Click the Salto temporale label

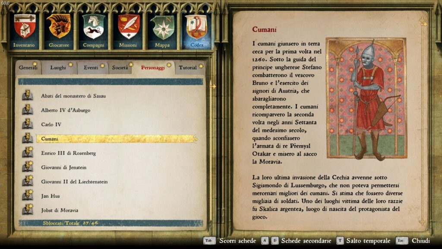pos(368,241)
